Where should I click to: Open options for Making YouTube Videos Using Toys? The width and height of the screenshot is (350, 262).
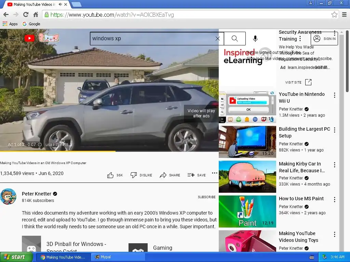coord(334,234)
